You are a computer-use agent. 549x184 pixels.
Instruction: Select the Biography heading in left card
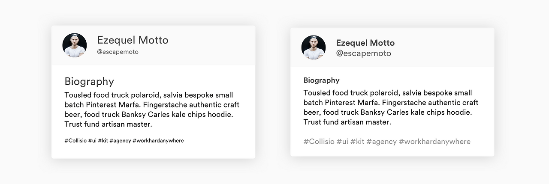pos(89,82)
